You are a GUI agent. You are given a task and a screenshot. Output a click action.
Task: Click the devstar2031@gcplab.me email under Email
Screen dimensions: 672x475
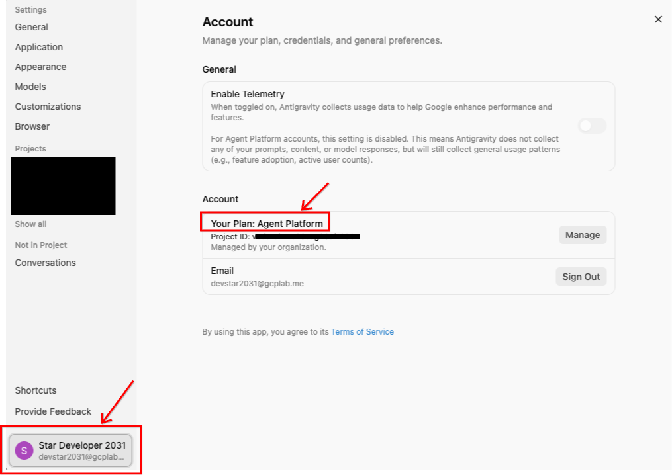(257, 284)
